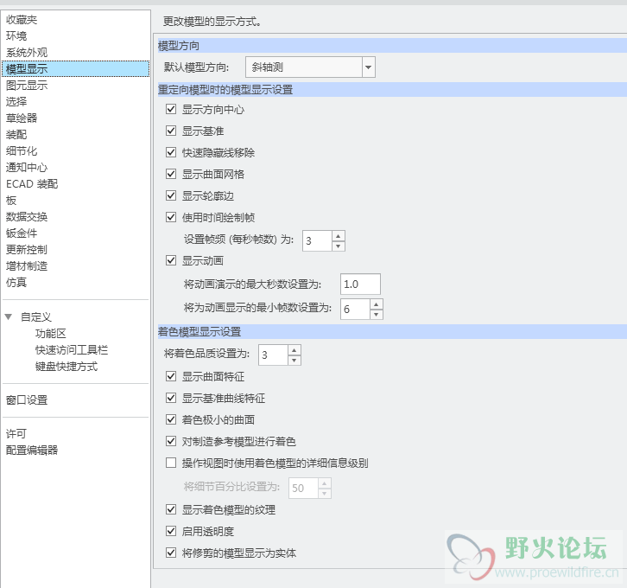Viewport: 627px width, 588px height.
Task: Click the 自定义 tree label
Action: pos(36,316)
